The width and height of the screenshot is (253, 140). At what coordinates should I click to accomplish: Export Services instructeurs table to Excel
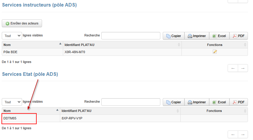[219, 36]
